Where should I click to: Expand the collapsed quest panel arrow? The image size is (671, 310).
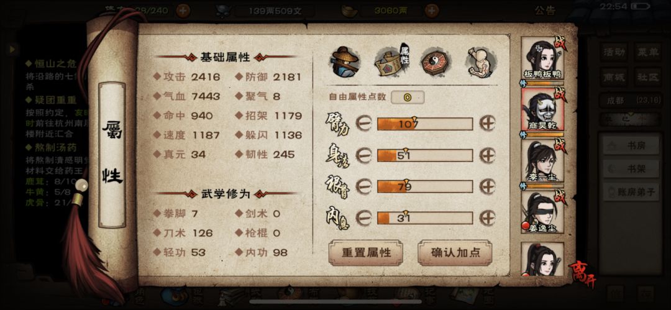12,49
